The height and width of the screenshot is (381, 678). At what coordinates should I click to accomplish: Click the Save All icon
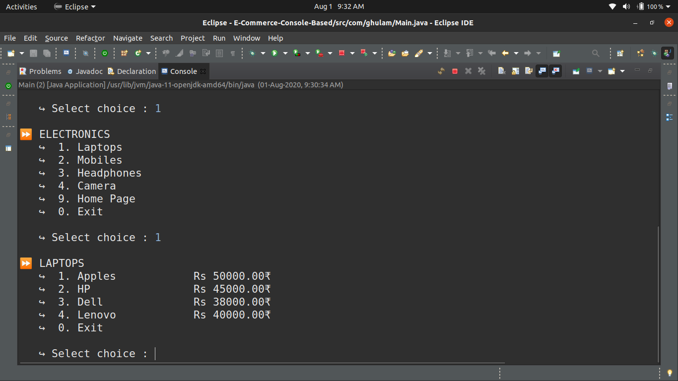47,53
